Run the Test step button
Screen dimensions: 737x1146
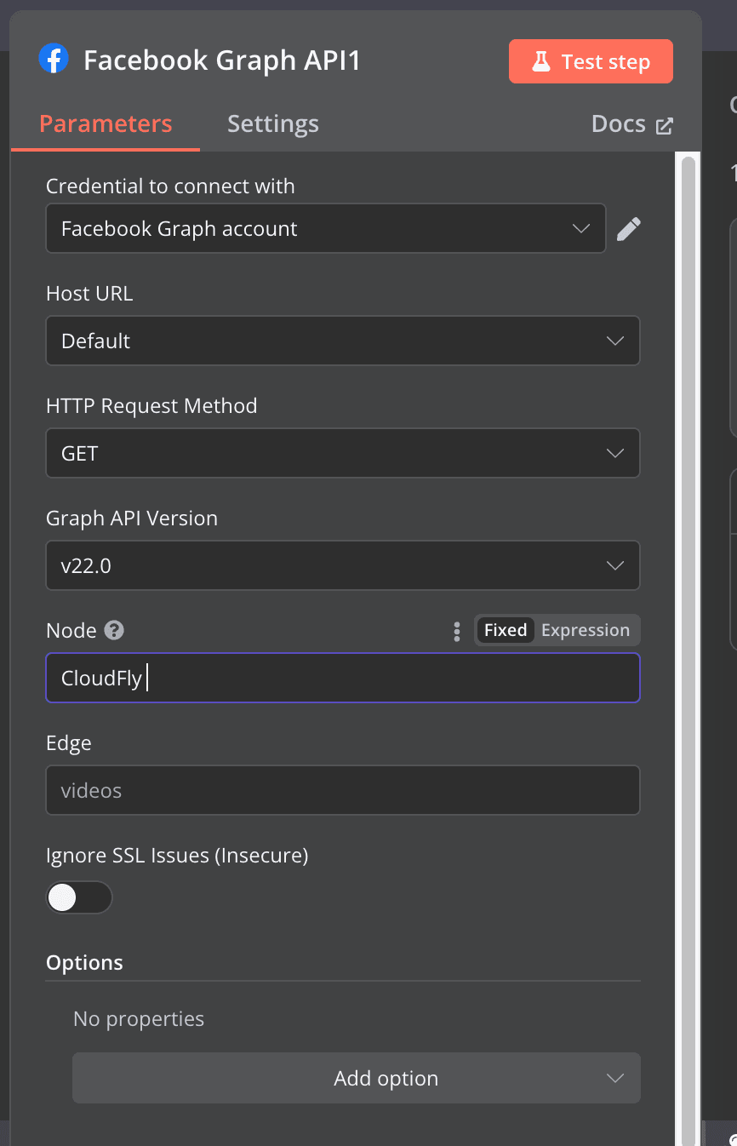591,61
